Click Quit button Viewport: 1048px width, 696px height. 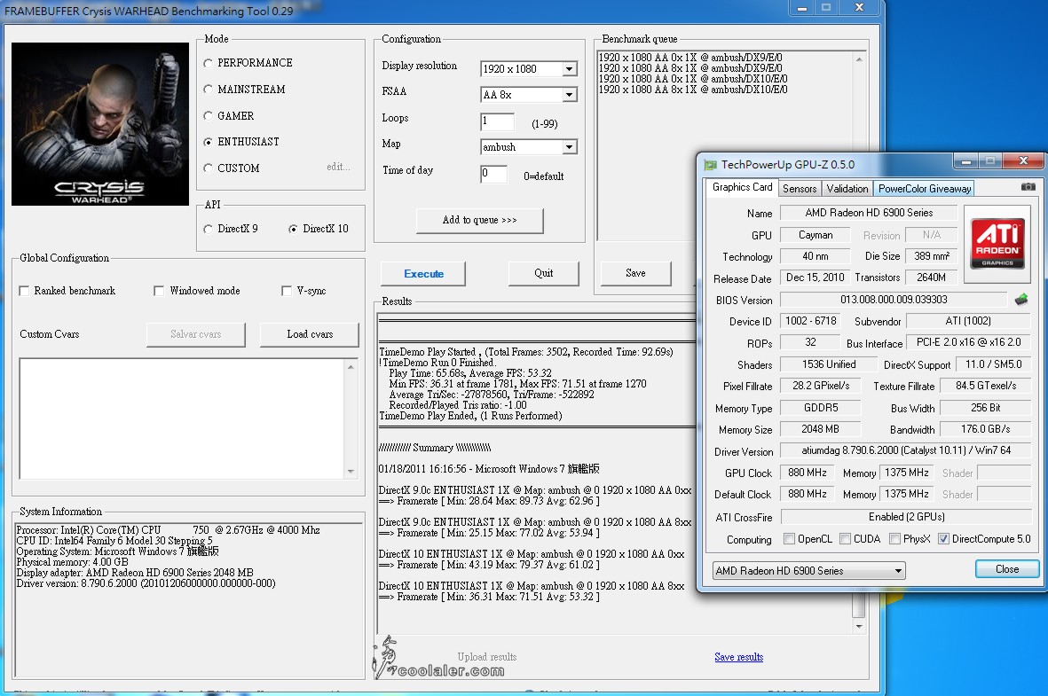point(543,273)
